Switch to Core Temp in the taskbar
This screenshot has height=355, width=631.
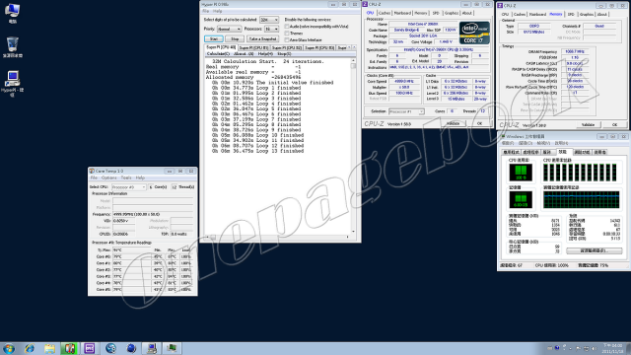click(69, 348)
